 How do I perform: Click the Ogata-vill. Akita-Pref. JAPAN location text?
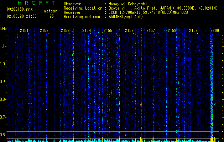click(163, 8)
